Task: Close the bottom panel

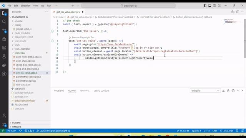Action: [243, 91]
